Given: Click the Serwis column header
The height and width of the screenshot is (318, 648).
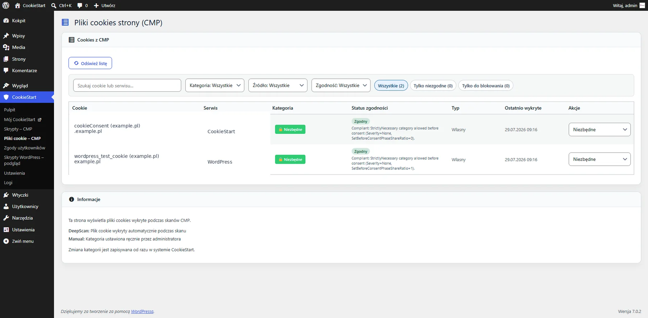Looking at the screenshot, I should [211, 108].
